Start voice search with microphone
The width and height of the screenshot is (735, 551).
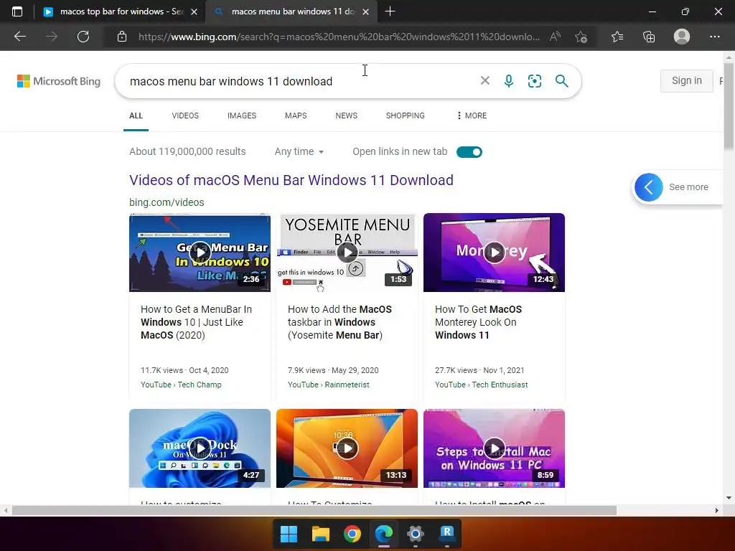509,81
